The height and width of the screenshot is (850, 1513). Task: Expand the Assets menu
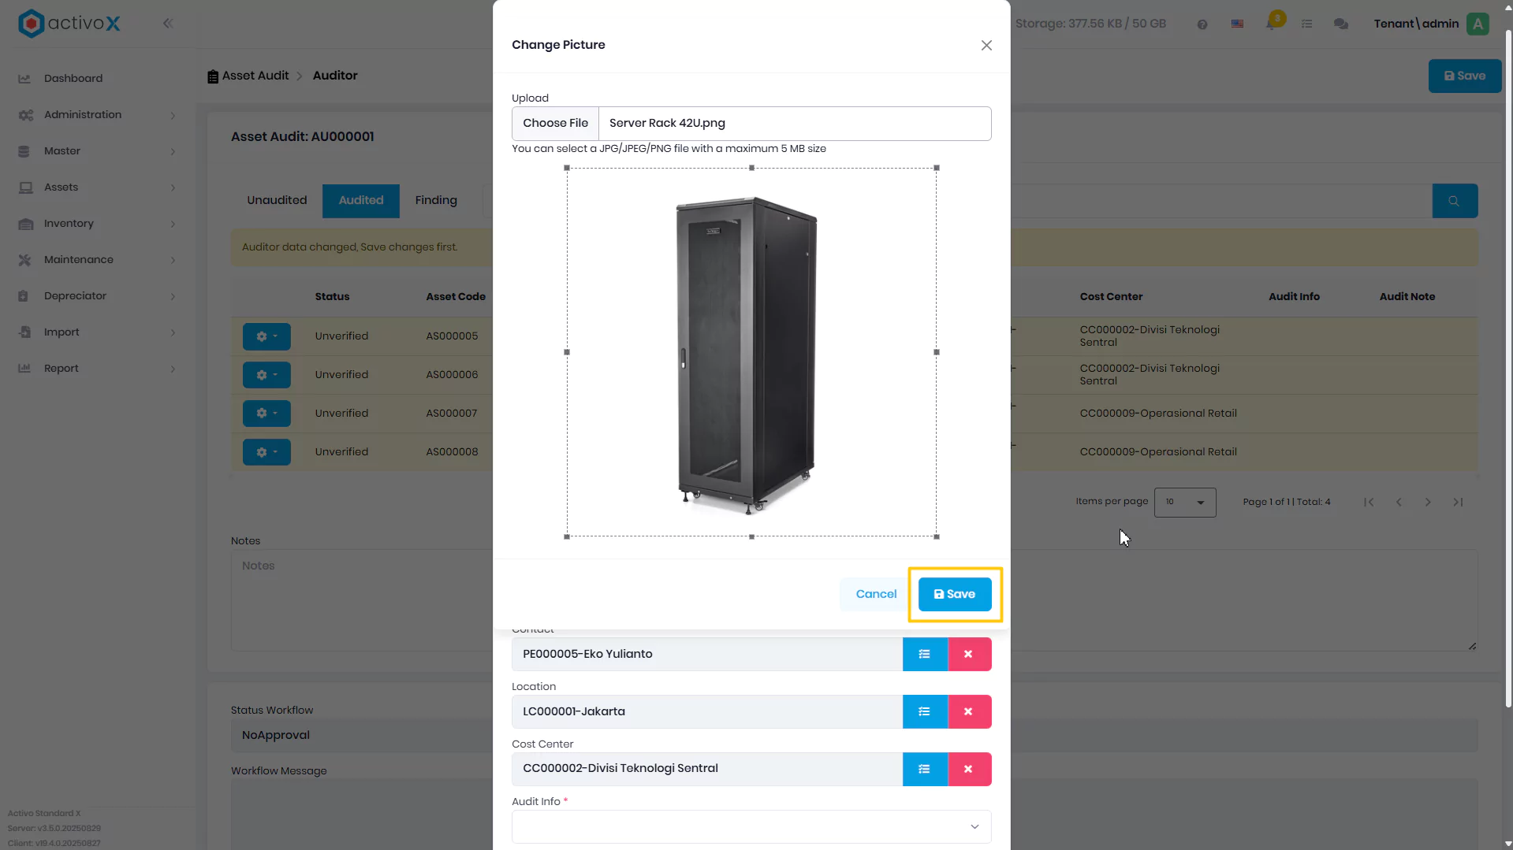pyautogui.click(x=97, y=187)
